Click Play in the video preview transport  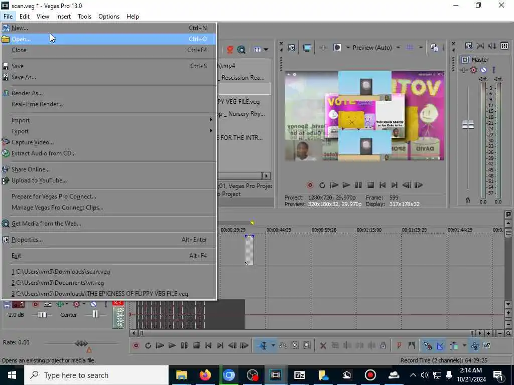pyautogui.click(x=346, y=185)
